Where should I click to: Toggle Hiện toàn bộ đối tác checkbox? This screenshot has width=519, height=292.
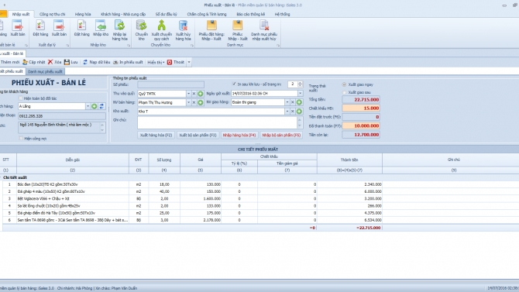click(21, 98)
